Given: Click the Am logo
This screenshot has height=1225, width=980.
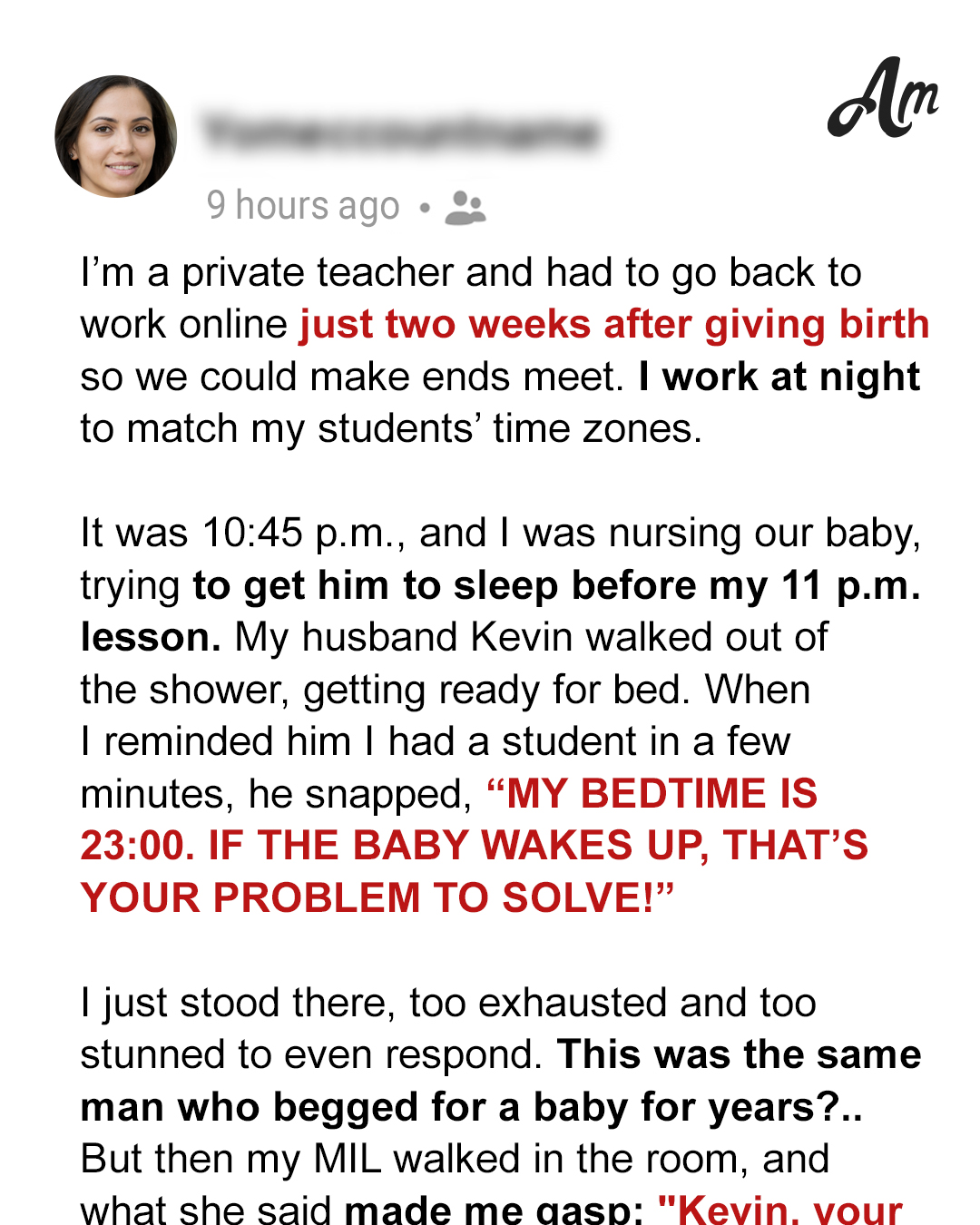Looking at the screenshot, I should coord(882,97).
